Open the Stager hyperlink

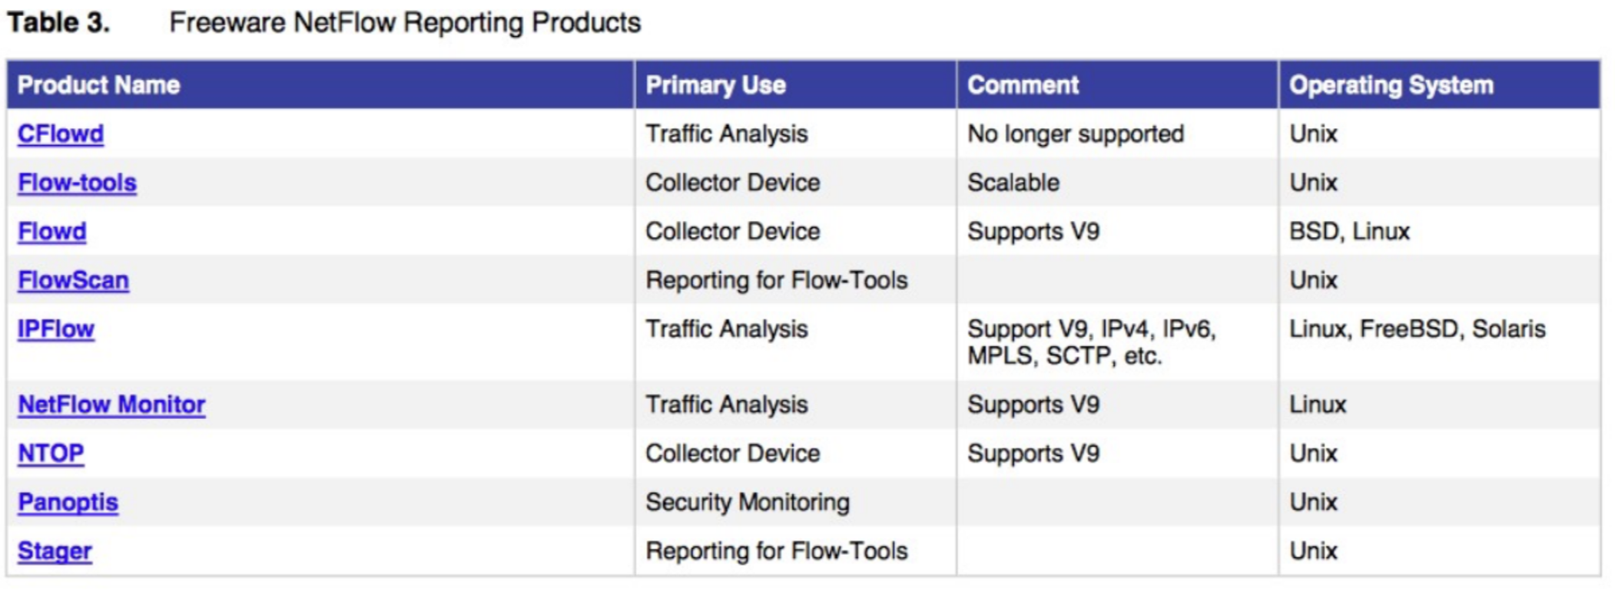click(55, 551)
